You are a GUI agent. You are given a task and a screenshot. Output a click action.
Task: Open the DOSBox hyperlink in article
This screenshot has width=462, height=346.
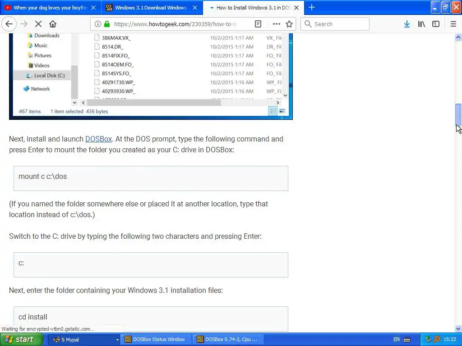click(x=98, y=139)
